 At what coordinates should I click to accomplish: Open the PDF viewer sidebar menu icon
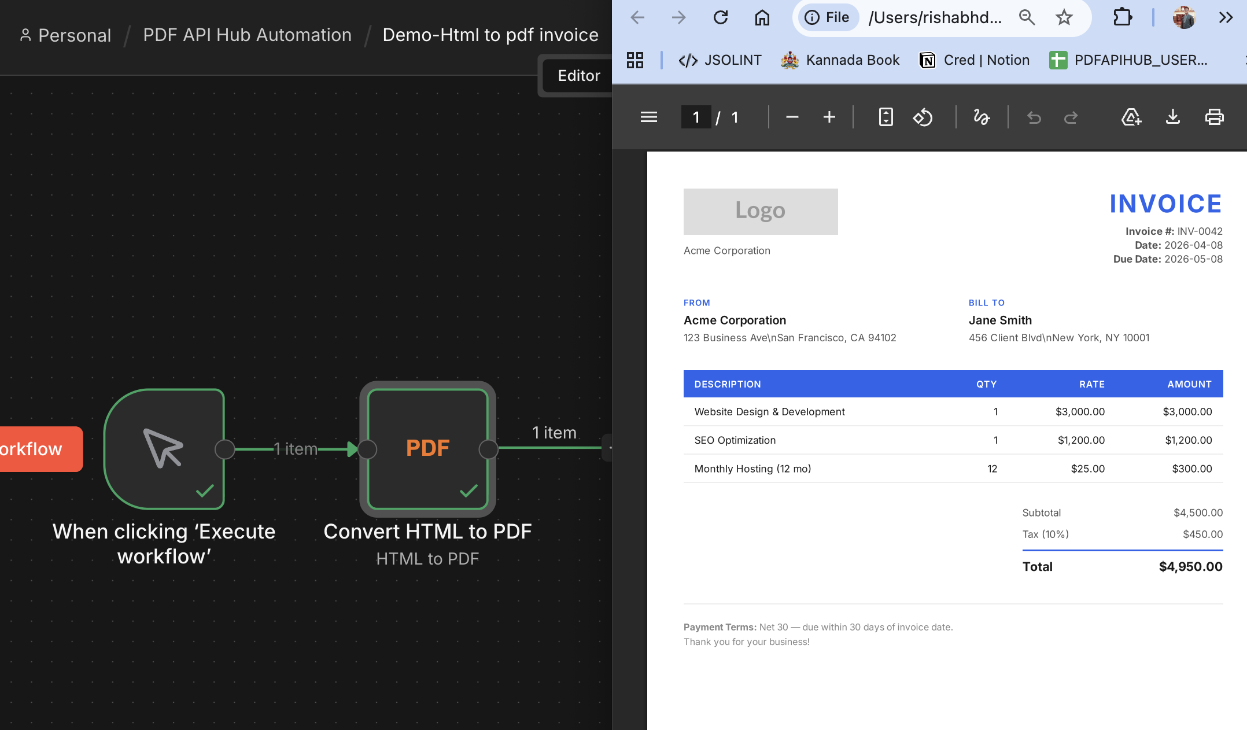coord(648,117)
